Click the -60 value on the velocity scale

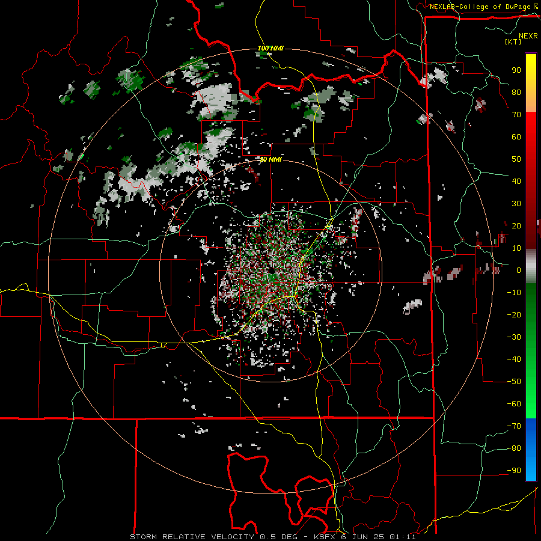[514, 404]
